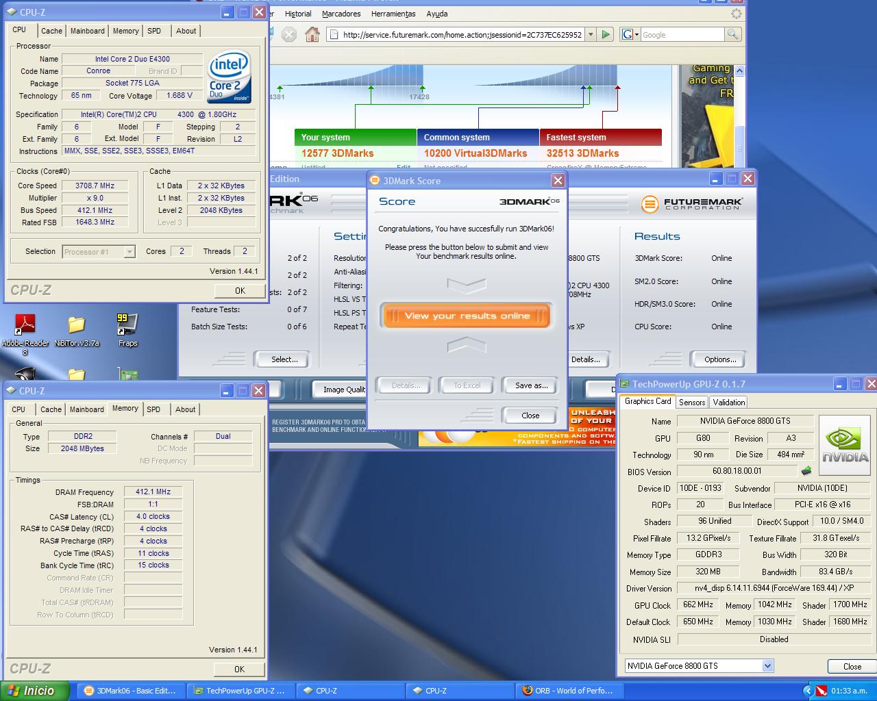Switch to 3DMark06 Basic Edition taskbar item
The height and width of the screenshot is (701, 877).
(130, 691)
